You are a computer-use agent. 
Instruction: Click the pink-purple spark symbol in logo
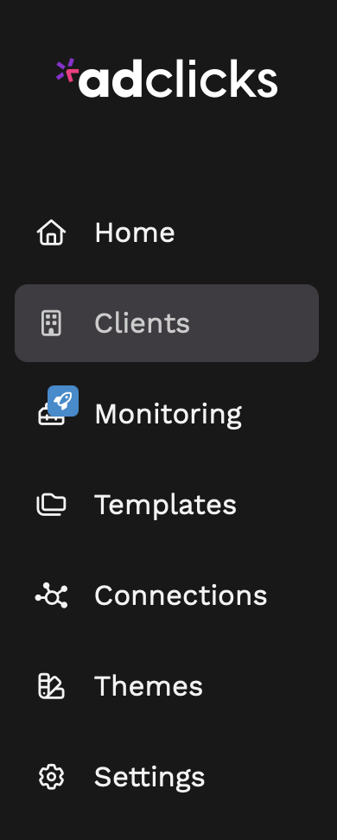pyautogui.click(x=67, y=70)
